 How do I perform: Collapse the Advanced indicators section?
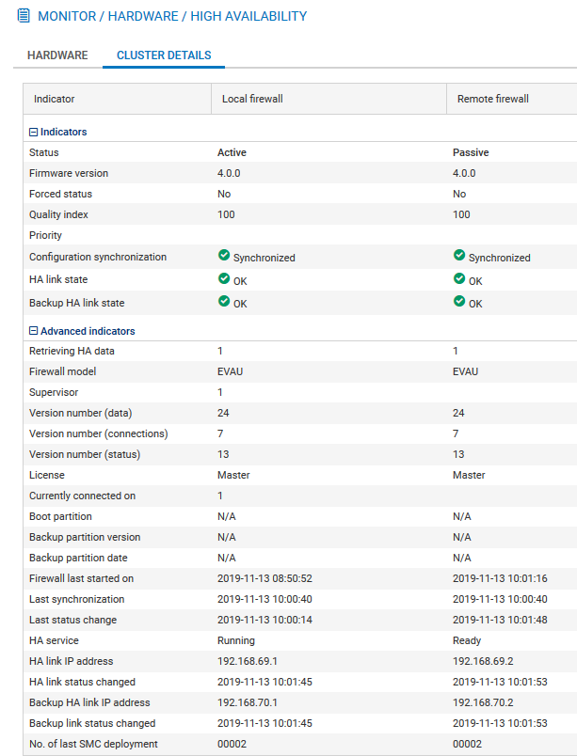[x=34, y=331]
